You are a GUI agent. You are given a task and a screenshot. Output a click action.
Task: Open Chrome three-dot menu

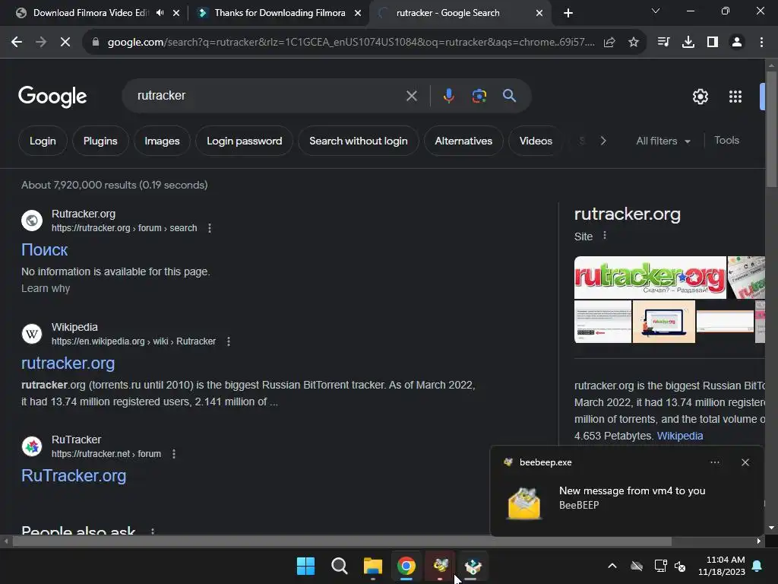tap(761, 43)
